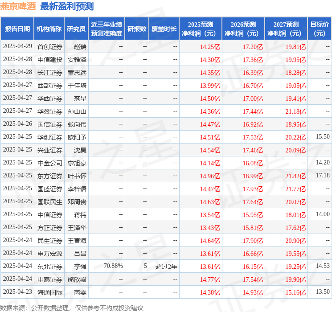Click researcher name 叶书怀

(x=77, y=176)
